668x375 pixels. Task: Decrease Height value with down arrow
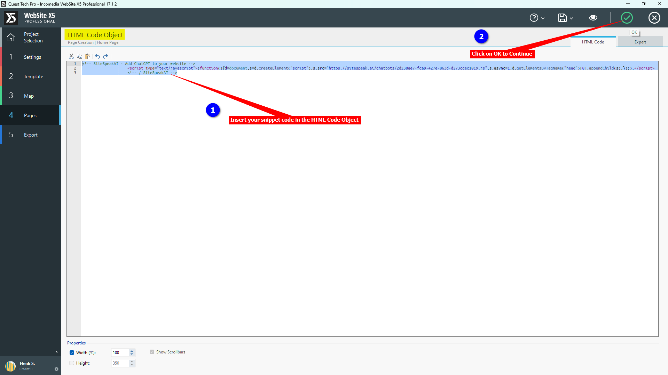[132, 365]
